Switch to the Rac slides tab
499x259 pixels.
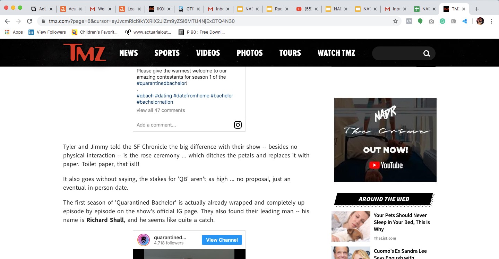[275, 9]
